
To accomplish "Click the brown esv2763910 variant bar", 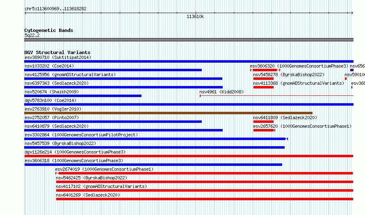I will (168, 113).
